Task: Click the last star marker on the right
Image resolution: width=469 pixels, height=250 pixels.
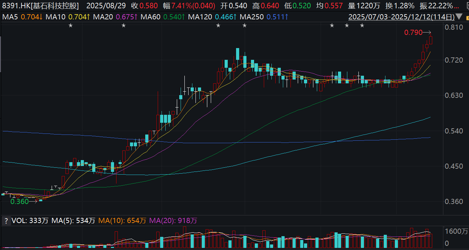Action: (362, 25)
